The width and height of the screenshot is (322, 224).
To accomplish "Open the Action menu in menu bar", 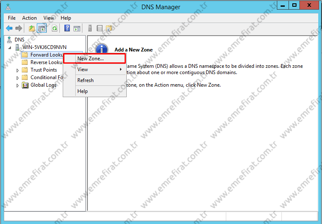I will (29, 18).
